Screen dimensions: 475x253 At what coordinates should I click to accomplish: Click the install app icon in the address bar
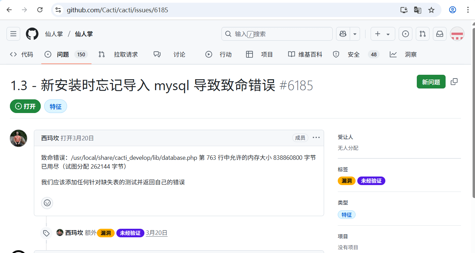click(x=404, y=10)
